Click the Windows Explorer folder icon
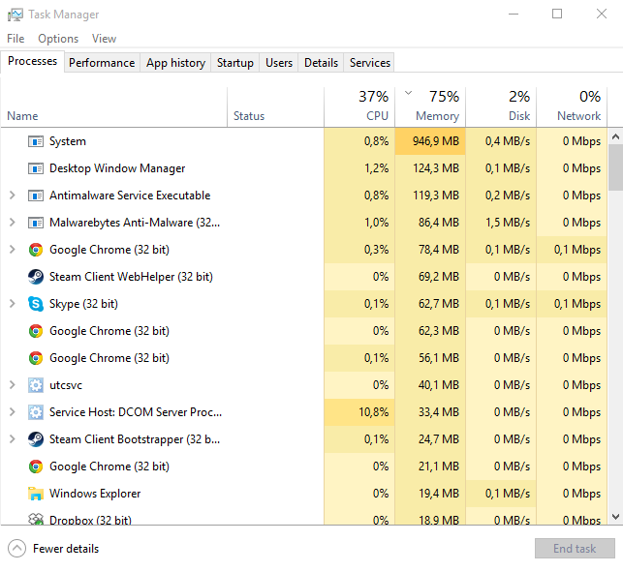The width and height of the screenshot is (623, 572). click(36, 494)
